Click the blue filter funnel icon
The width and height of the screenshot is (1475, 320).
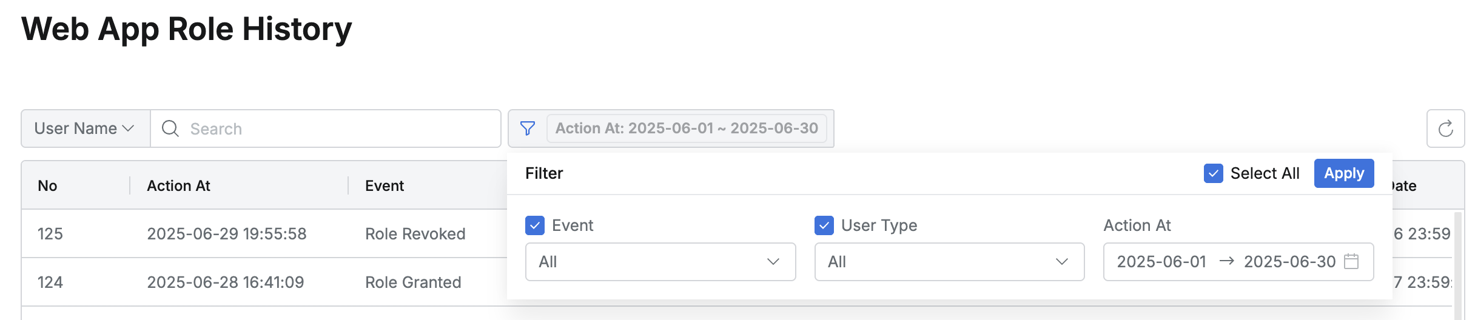click(x=528, y=128)
